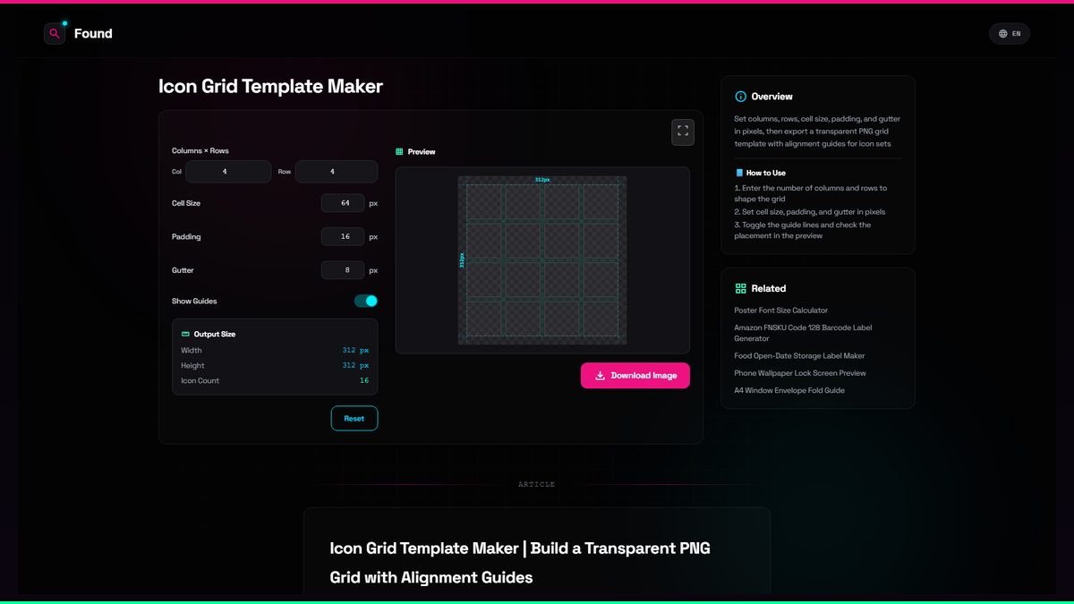Click the fullscreen expand icon
The height and width of the screenshot is (604, 1074).
coord(683,132)
